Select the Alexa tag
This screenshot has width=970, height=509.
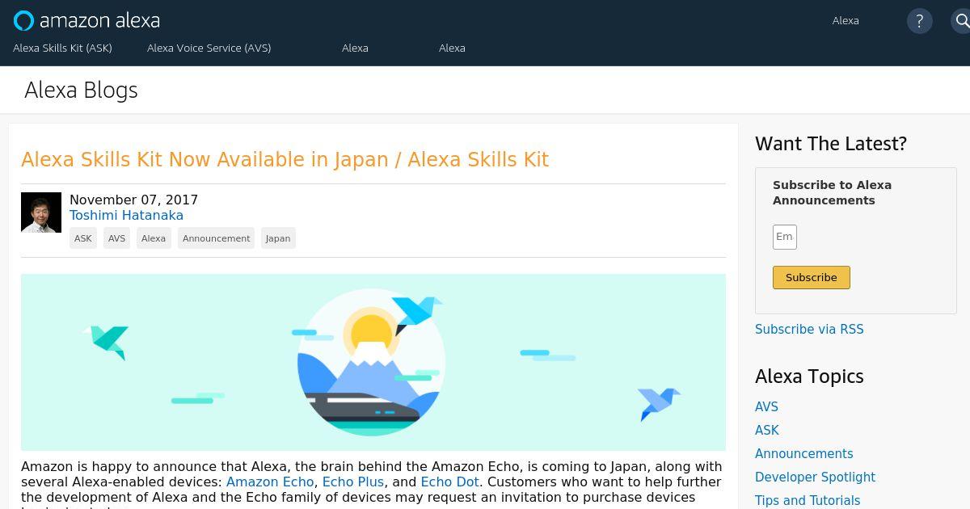pyautogui.click(x=154, y=238)
